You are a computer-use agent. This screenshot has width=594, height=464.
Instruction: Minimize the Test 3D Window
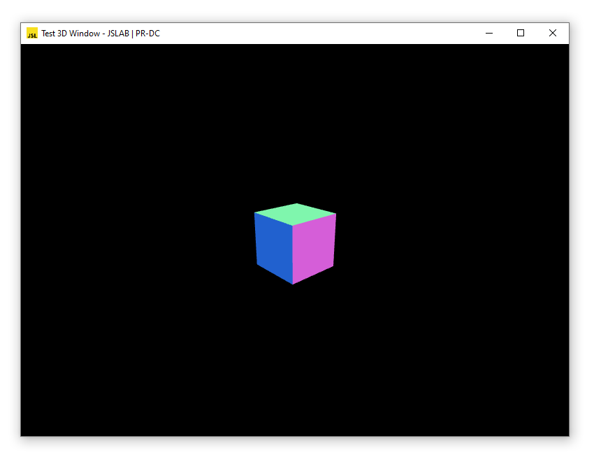click(489, 34)
